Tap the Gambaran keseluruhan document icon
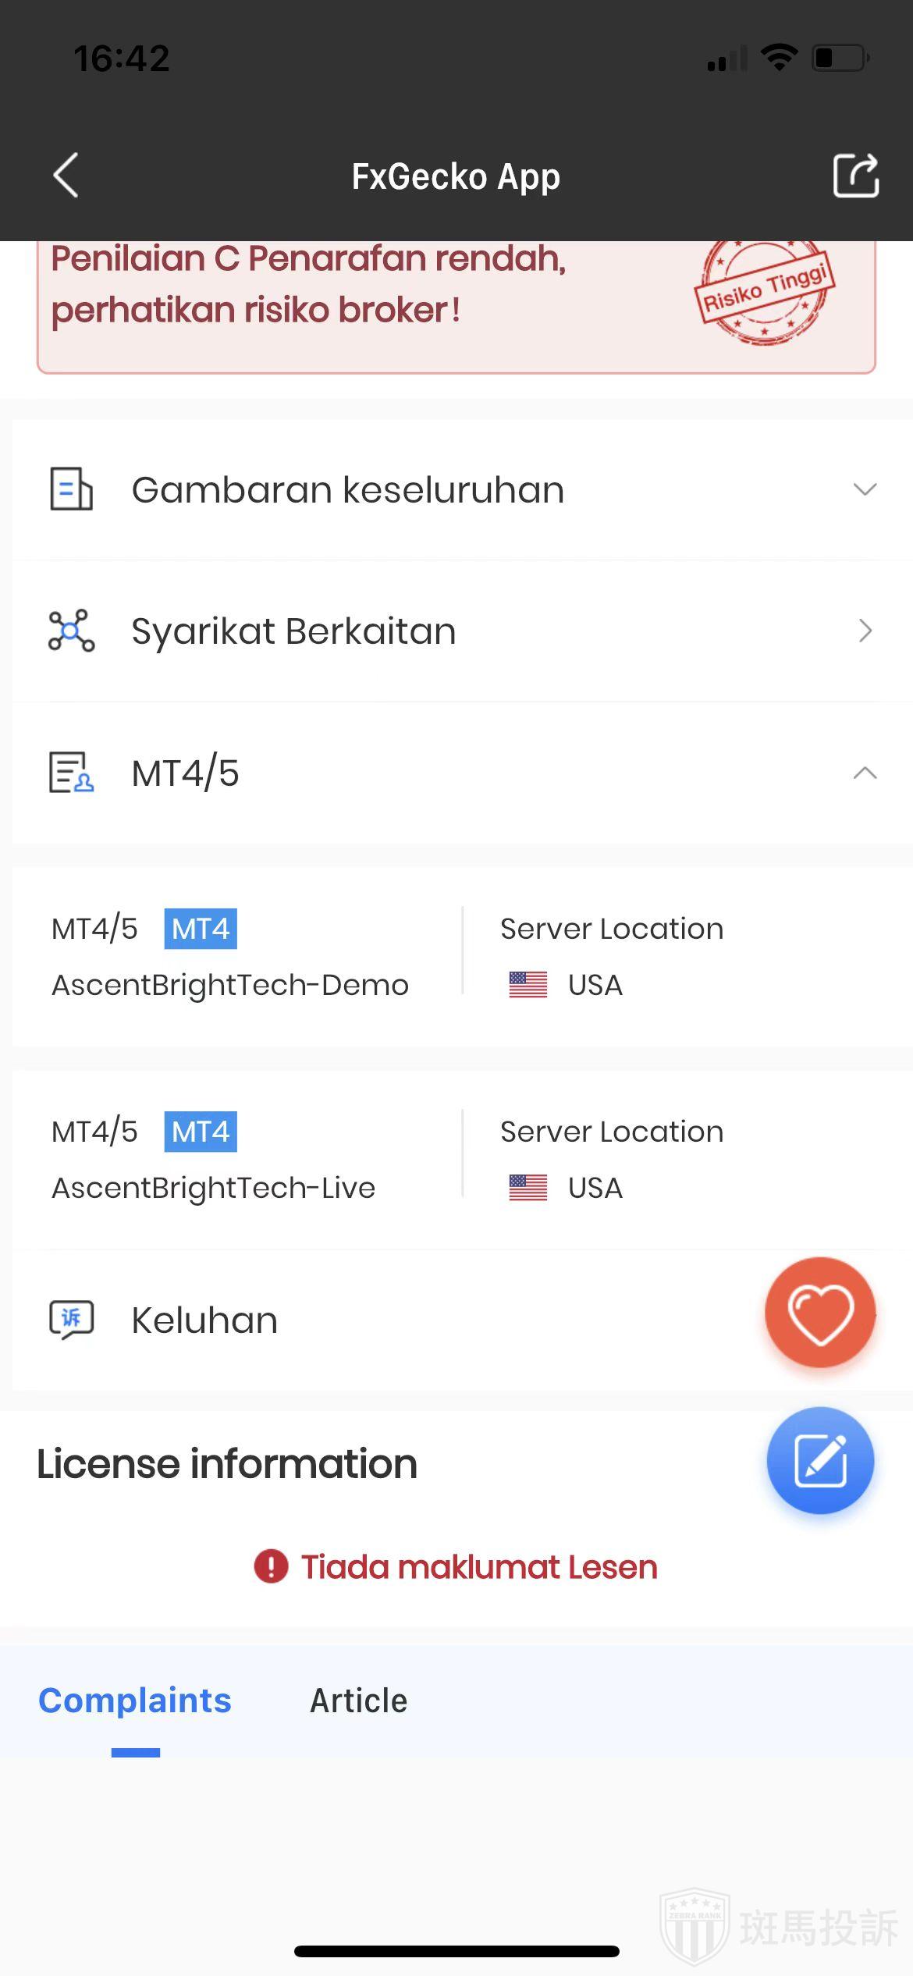Screen dimensions: 913x1976 pos(71,489)
